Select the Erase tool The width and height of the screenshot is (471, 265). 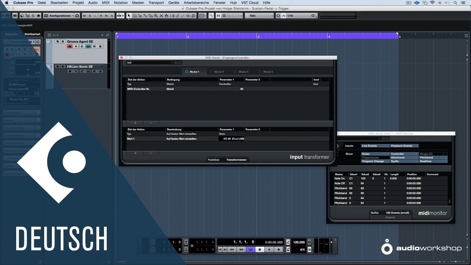pyautogui.click(x=151, y=16)
